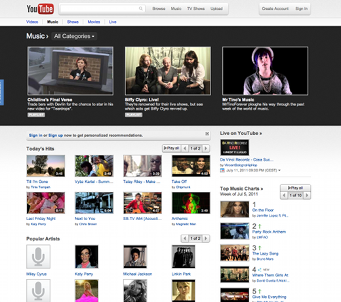The image size is (341, 302).
Task: Go to next page of Today's Hits
Action: click(x=206, y=148)
